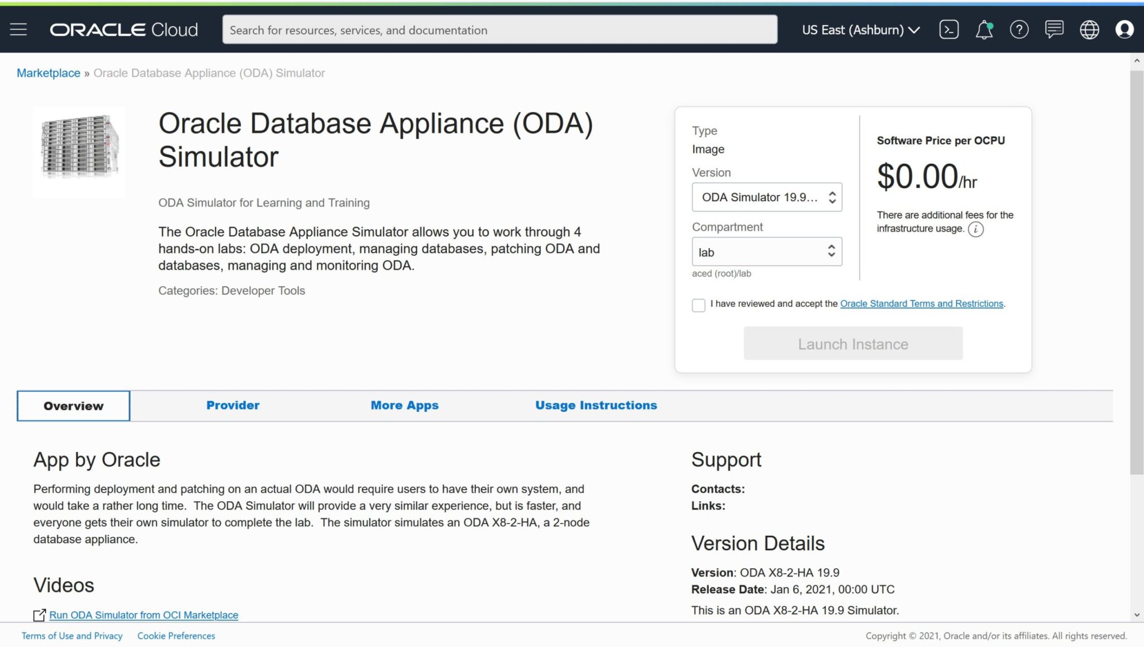
Task: Open the hamburger navigation menu
Action: 18,30
